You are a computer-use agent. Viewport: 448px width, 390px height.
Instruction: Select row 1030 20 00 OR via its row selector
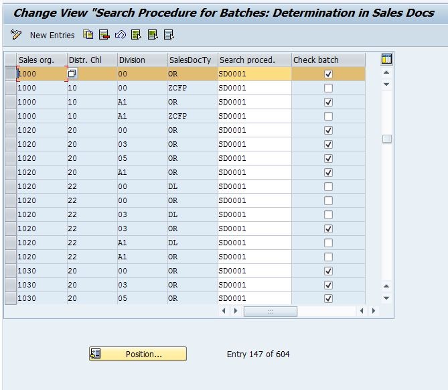(11, 271)
